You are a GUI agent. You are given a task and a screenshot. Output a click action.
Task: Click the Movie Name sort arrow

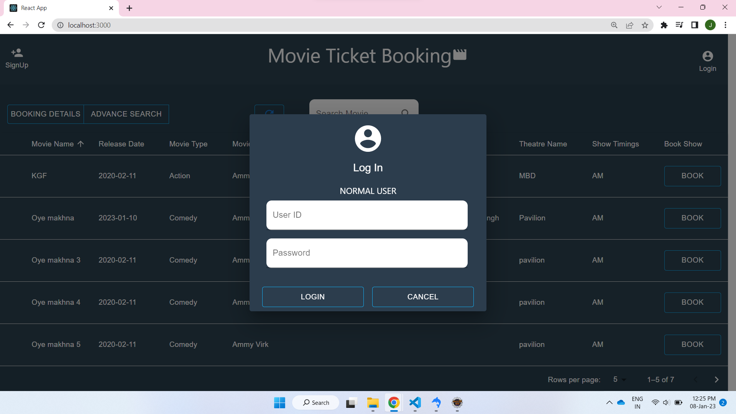[x=80, y=144]
